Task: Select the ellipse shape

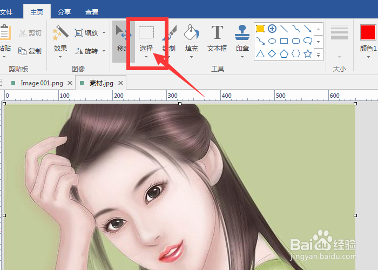Action: pos(272,41)
